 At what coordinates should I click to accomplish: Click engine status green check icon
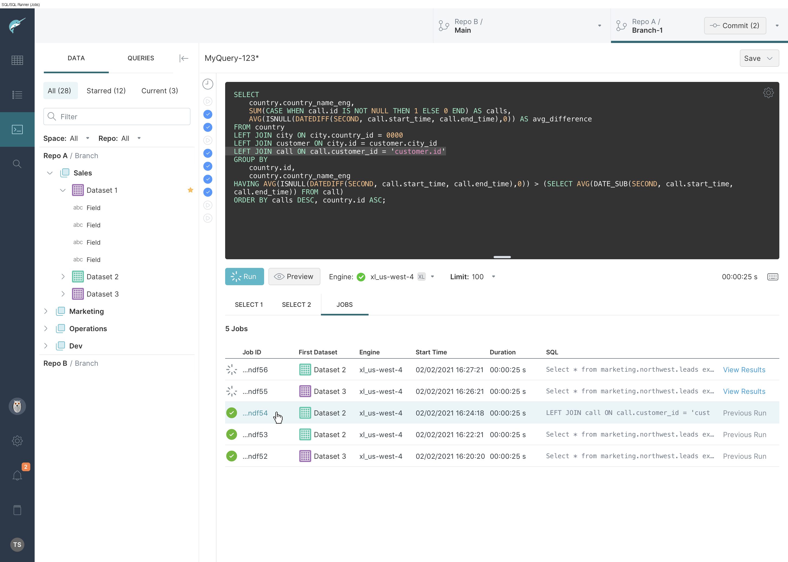click(361, 277)
